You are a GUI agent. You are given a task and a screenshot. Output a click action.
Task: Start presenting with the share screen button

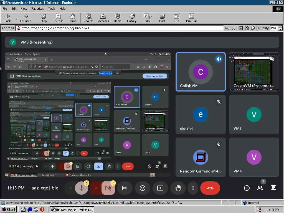pyautogui.click(x=160, y=188)
